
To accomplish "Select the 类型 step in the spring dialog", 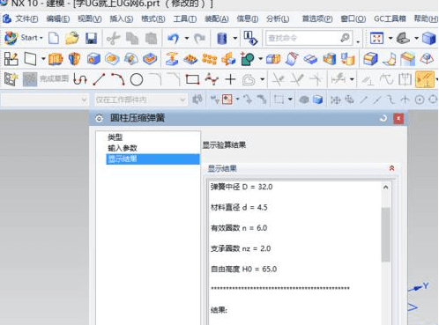I will tap(115, 137).
